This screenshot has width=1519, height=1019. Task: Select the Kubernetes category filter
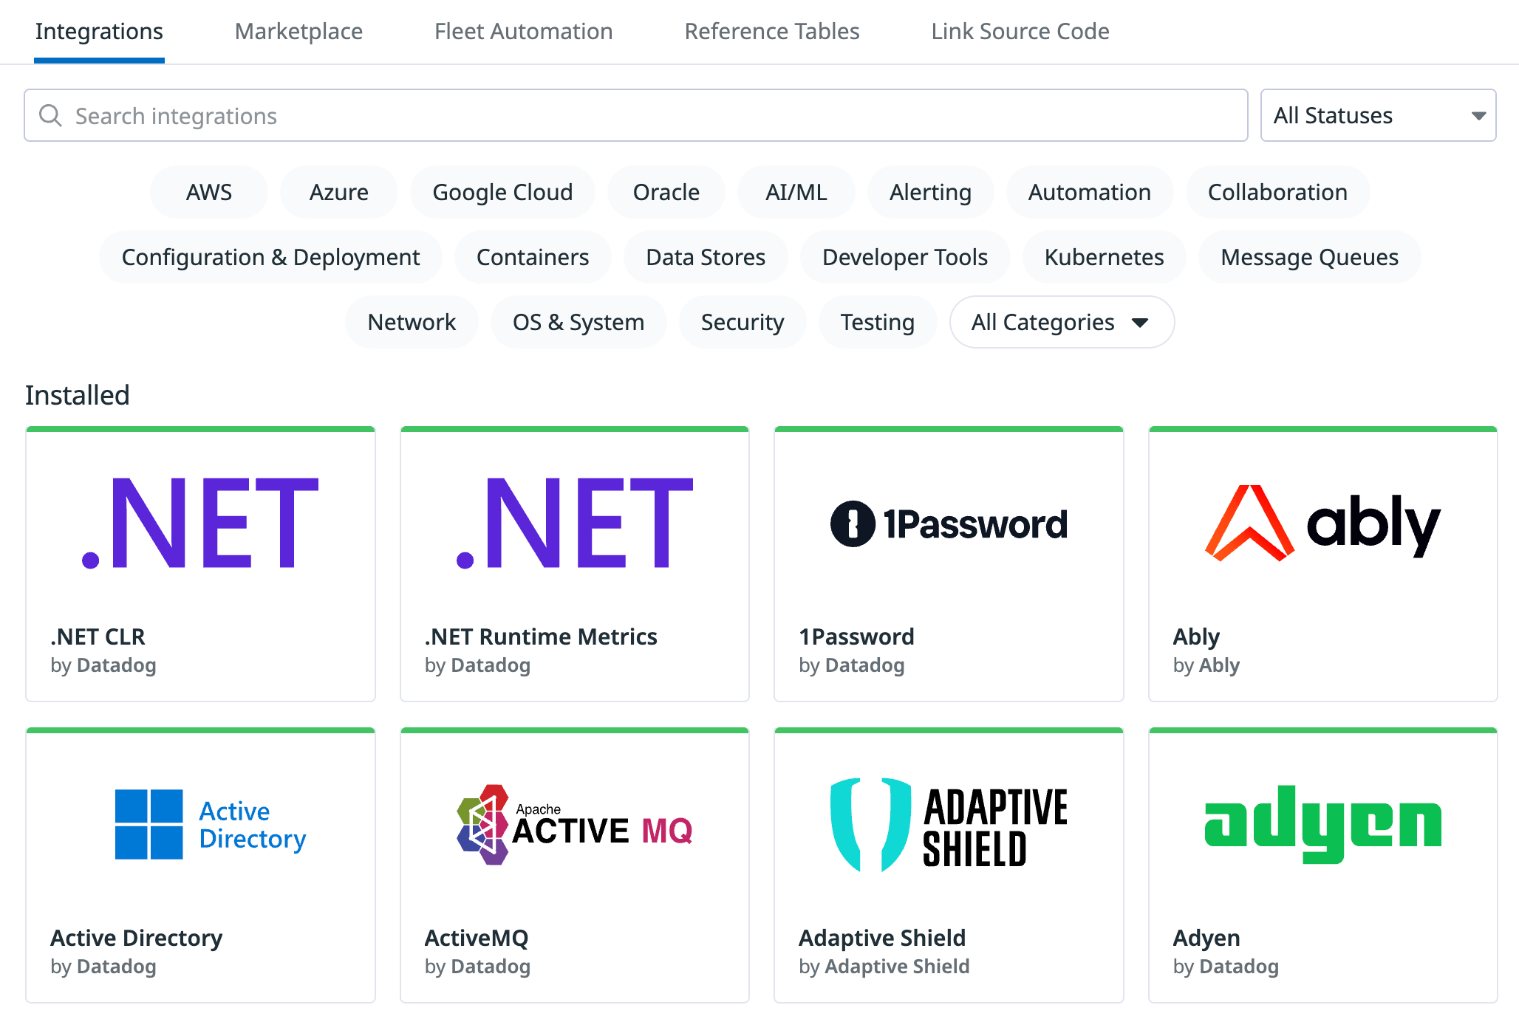[1104, 257]
